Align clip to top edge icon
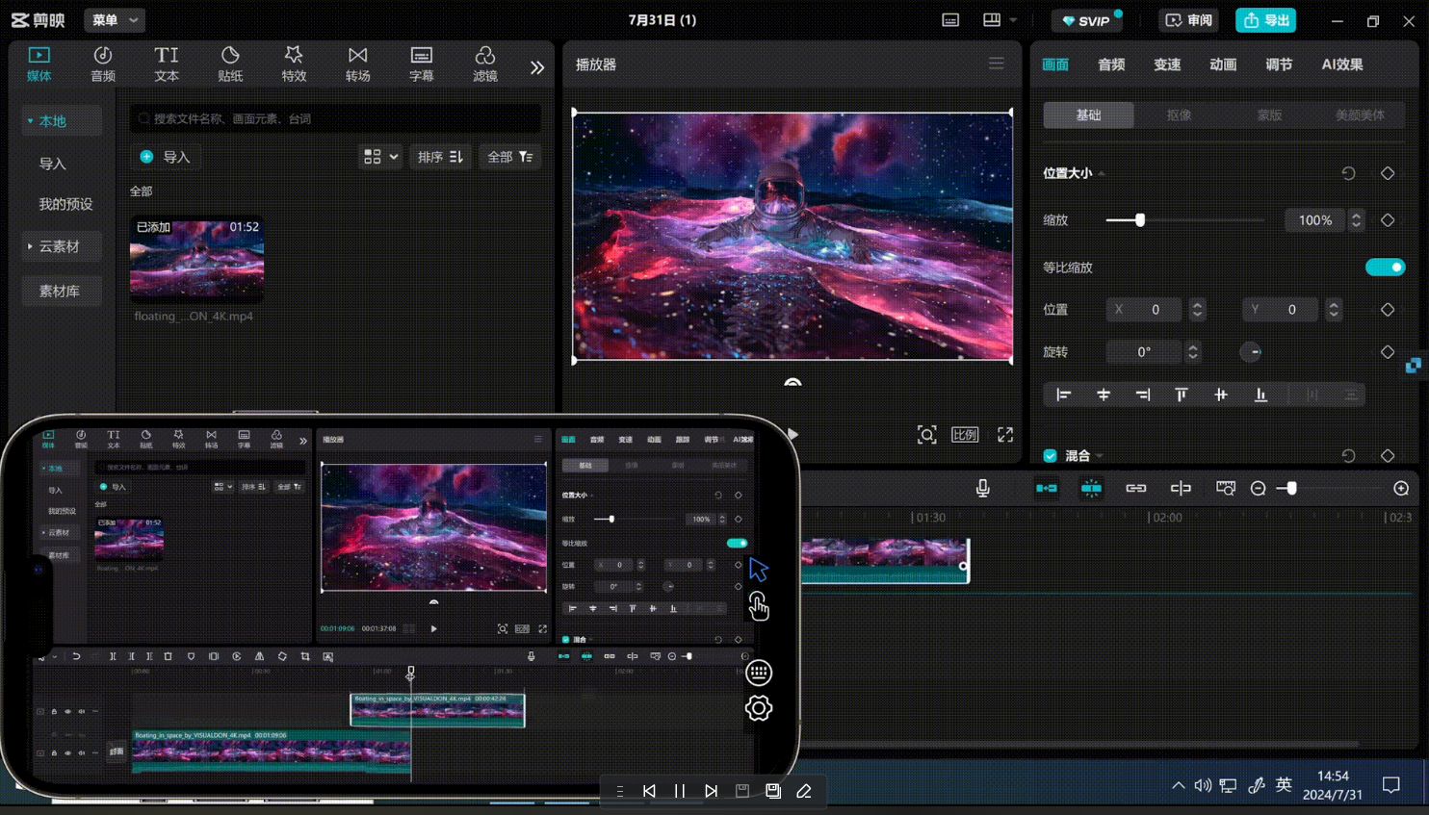Viewport: 1429px width, 815px height. [x=1182, y=395]
